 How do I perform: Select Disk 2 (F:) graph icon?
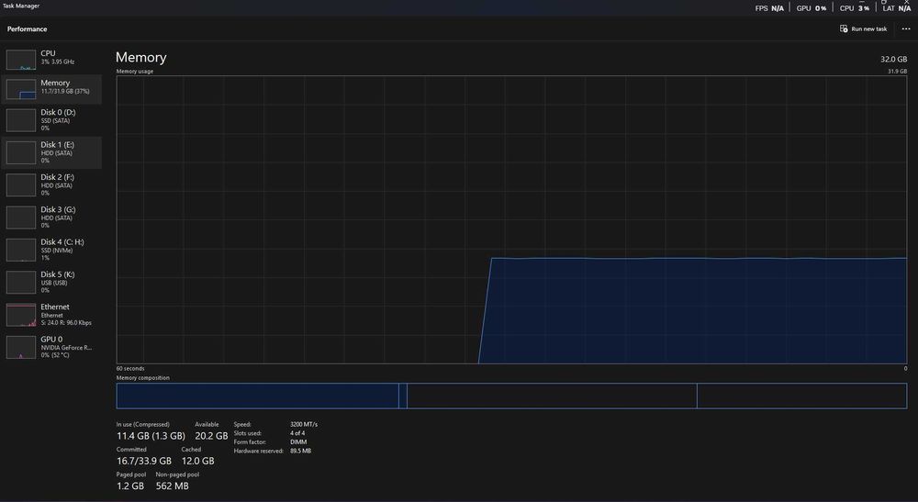(21, 184)
